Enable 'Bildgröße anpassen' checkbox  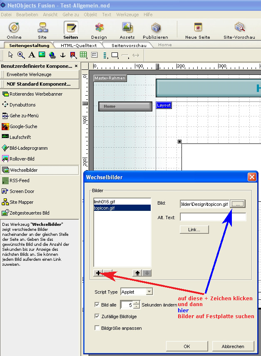[x=97, y=328]
